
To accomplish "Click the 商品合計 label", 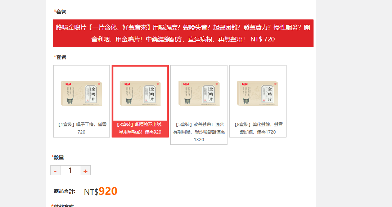I will 64,192.
